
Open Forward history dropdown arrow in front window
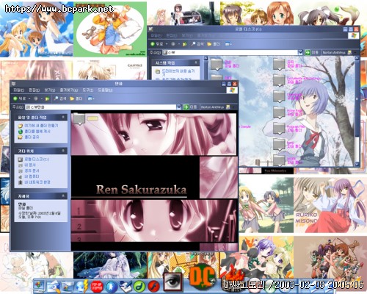(42, 98)
